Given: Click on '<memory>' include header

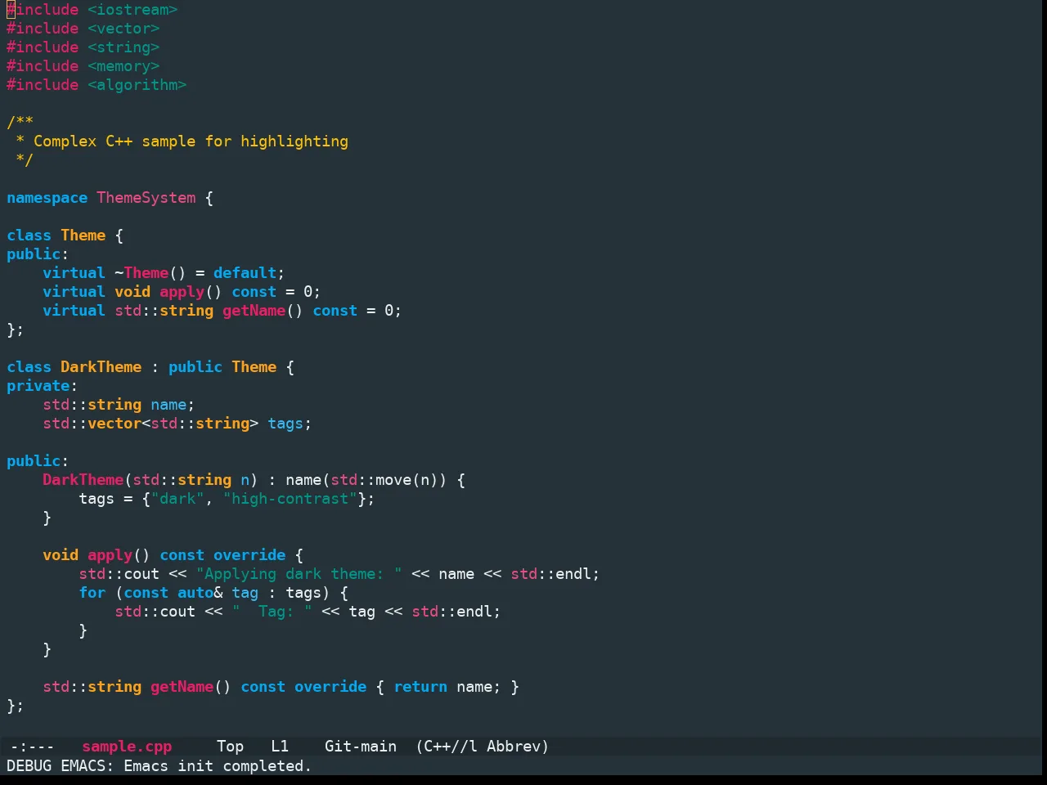Looking at the screenshot, I should 124,66.
